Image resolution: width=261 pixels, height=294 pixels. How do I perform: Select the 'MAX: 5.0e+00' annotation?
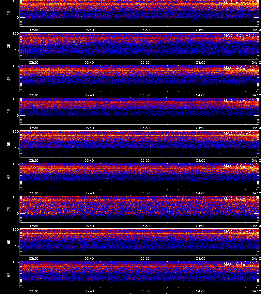239,199
